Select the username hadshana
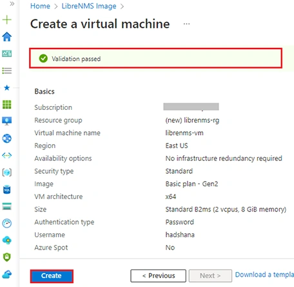294x287 pixels. coord(180,235)
